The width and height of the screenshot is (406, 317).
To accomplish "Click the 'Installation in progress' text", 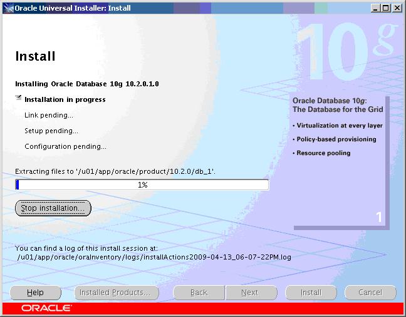I will pyautogui.click(x=65, y=99).
